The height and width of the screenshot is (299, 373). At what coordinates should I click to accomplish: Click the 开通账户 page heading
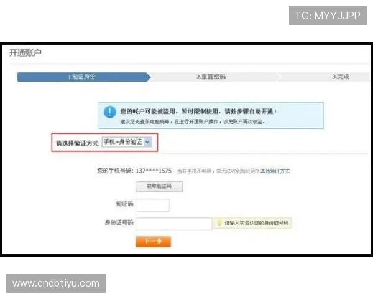(x=25, y=53)
